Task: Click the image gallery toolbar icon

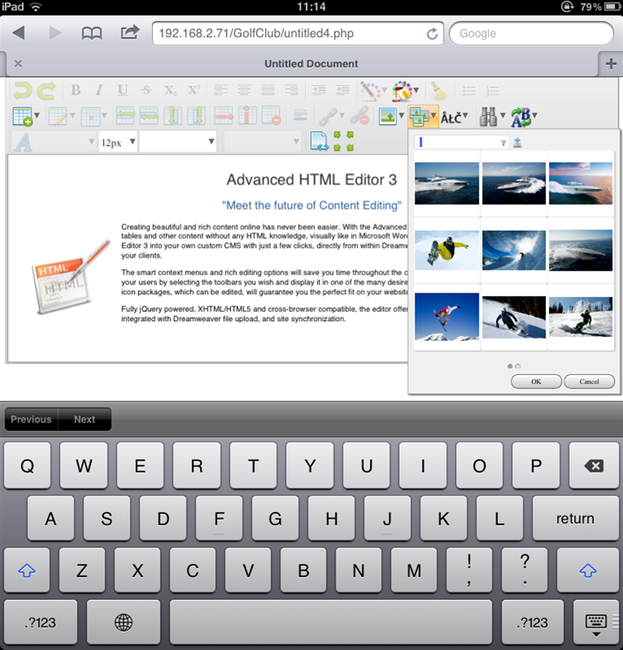Action: tap(419, 116)
